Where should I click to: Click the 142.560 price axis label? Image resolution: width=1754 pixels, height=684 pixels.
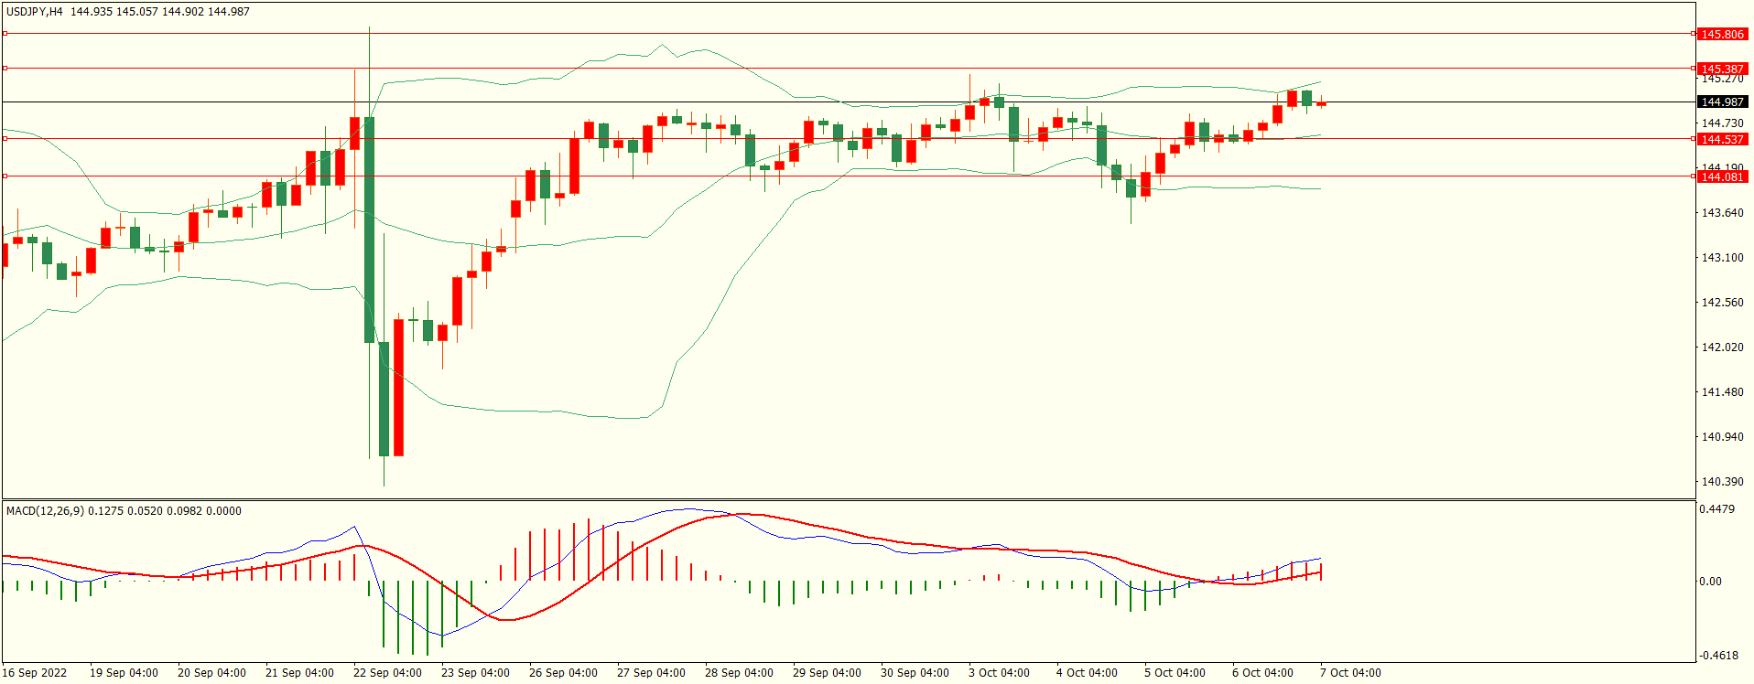click(1722, 303)
